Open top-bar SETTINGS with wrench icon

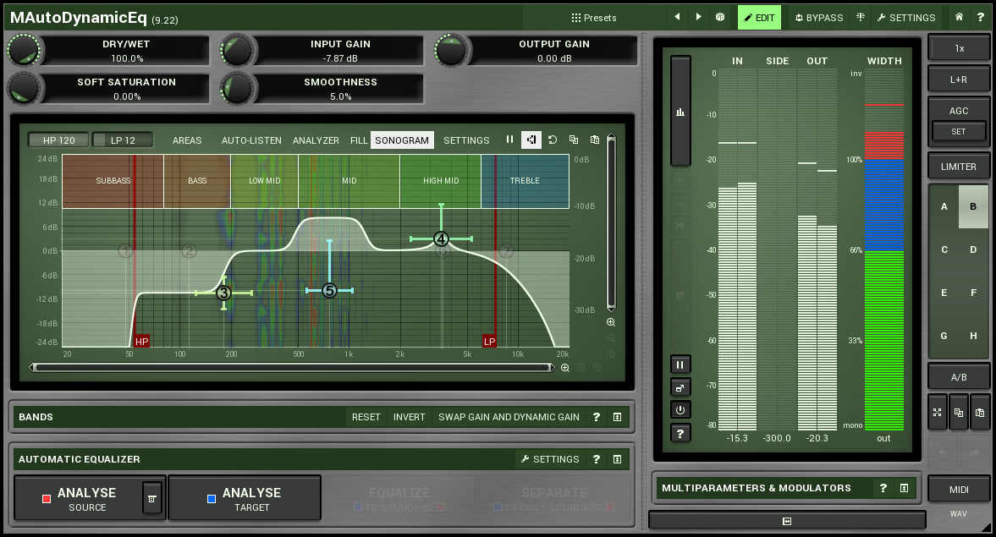coord(905,18)
